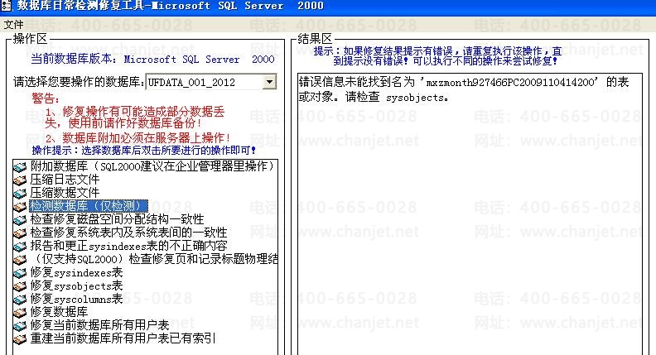Click the icon beside 修复syscolumns表

(20, 300)
